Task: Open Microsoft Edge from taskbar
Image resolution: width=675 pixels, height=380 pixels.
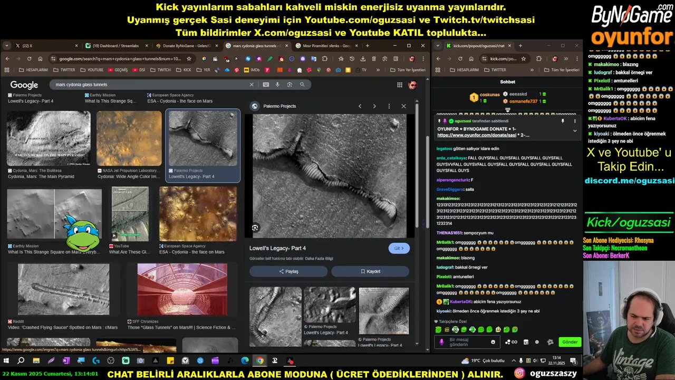Action: [245, 361]
